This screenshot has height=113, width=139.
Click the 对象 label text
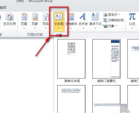tap(111, 26)
